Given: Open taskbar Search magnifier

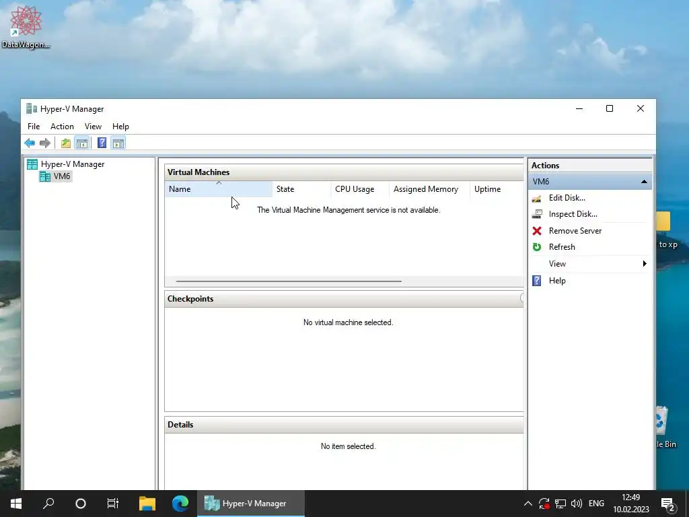Looking at the screenshot, I should pyautogui.click(x=48, y=504).
